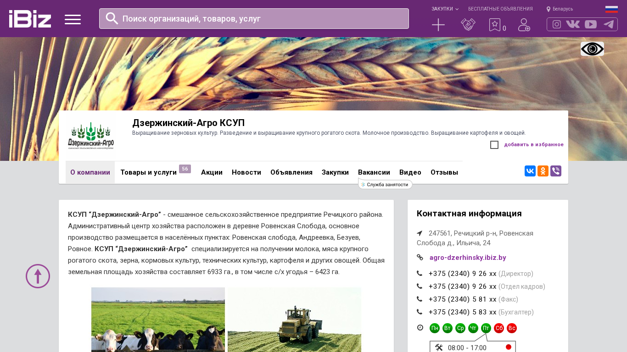Open the Вакансии tab
Image resolution: width=627 pixels, height=352 pixels.
tap(374, 172)
